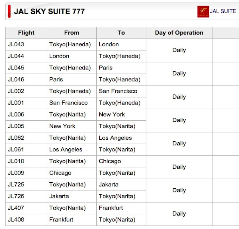This screenshot has width=239, height=229.
Task: Click Los Angeles origin in JL061 row
Action: tap(66, 149)
